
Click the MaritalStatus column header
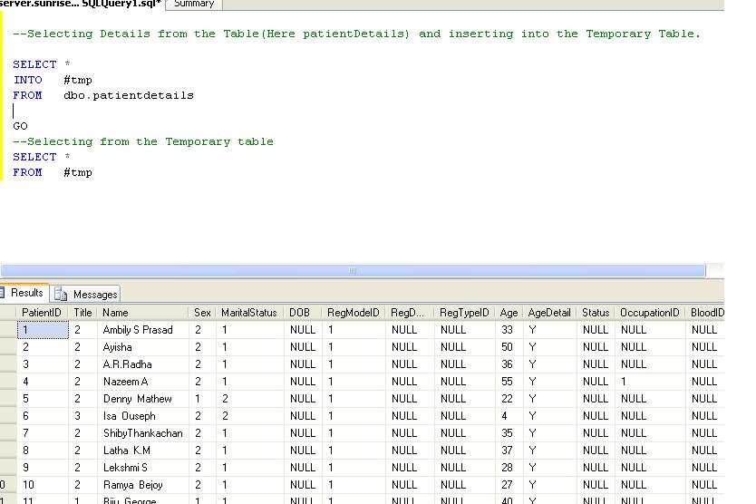(249, 313)
